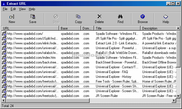Open Find with the binoculars icon
Screen dimensions: 182x109
pos(120,17)
